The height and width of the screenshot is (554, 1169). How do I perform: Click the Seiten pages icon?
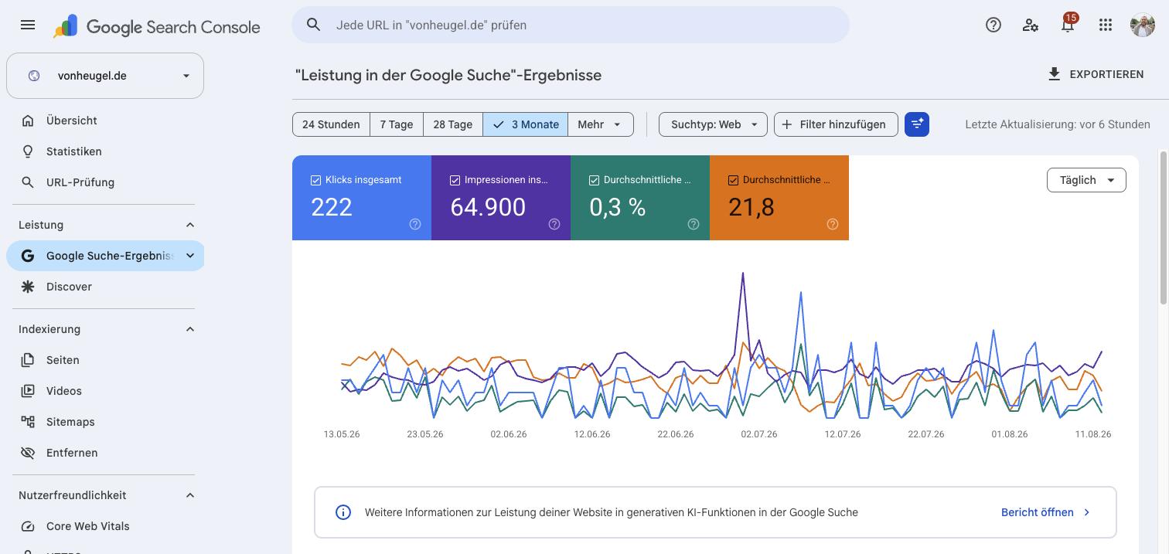click(x=28, y=360)
